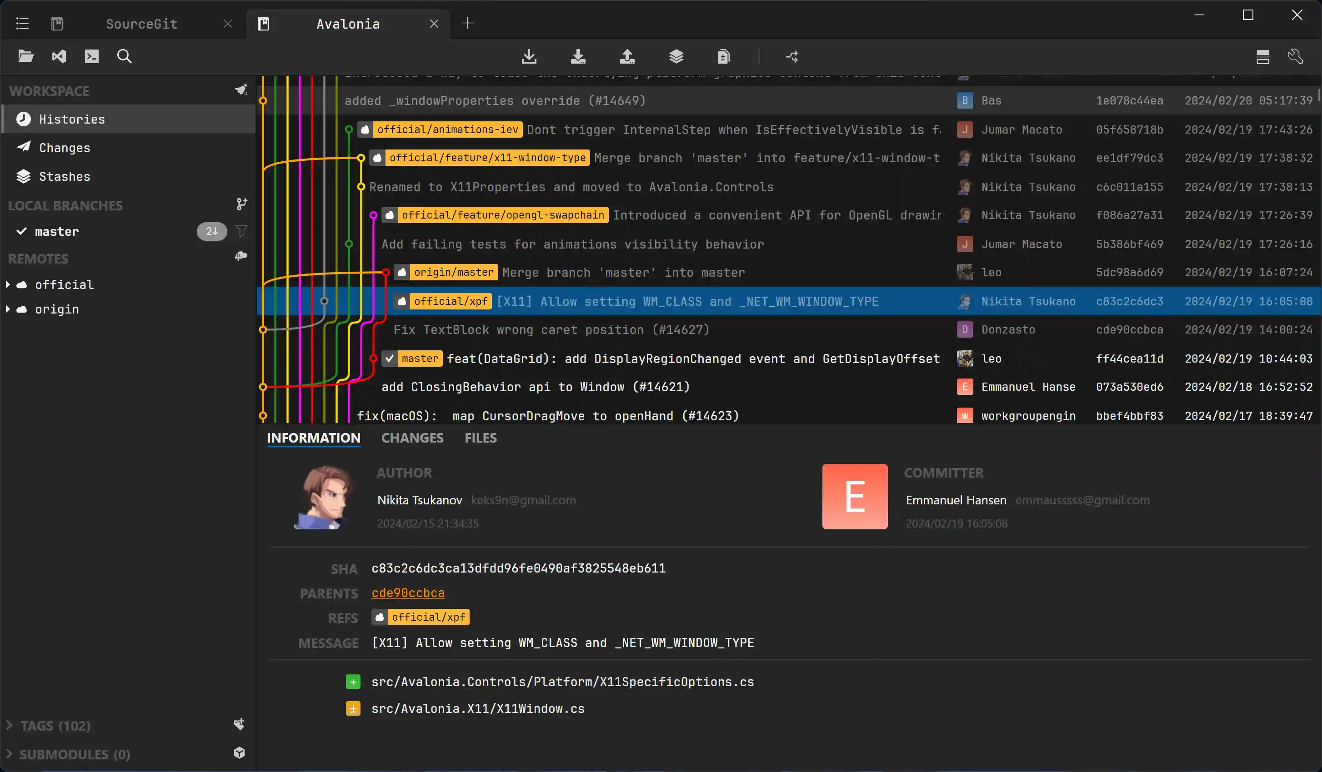Click changed file src/Avalonia.X11/X11Window.cs
Viewport: 1322px width, 772px height.
477,708
